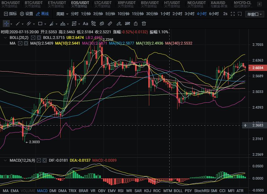Viewport: 267px width, 194px height.
Task: Open MA indicator settings gear
Action: [x=20, y=43]
